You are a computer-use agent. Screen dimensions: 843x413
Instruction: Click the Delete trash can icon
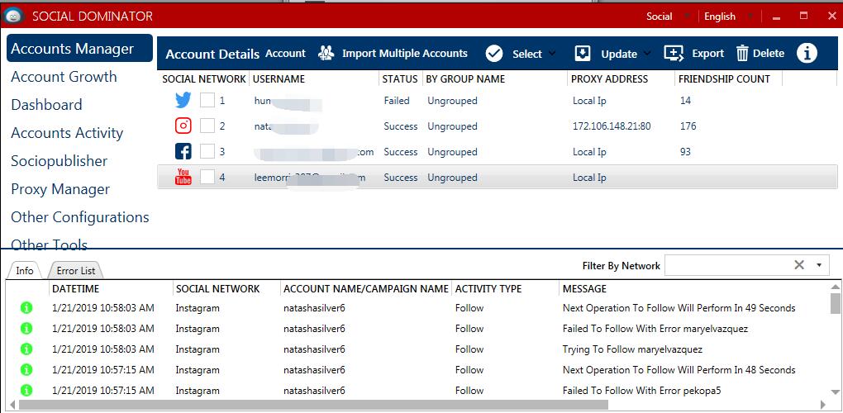(742, 54)
